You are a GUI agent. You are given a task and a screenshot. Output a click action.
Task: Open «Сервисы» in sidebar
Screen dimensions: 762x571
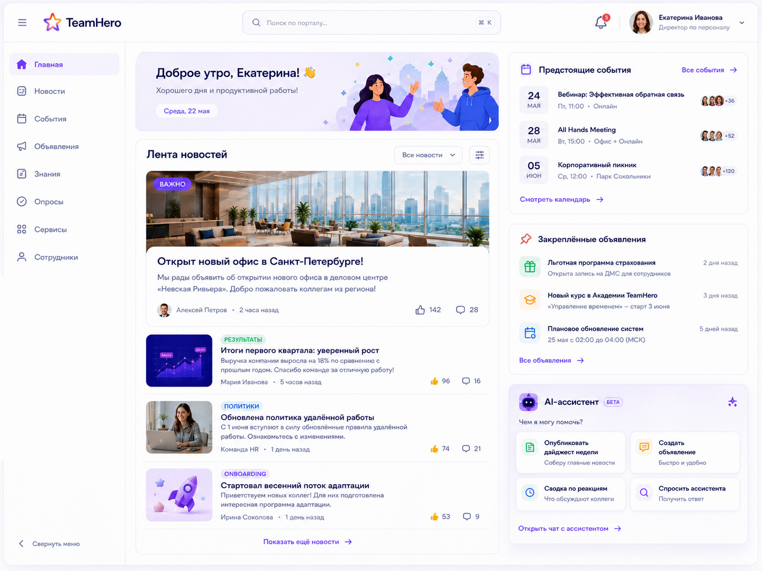(64, 229)
